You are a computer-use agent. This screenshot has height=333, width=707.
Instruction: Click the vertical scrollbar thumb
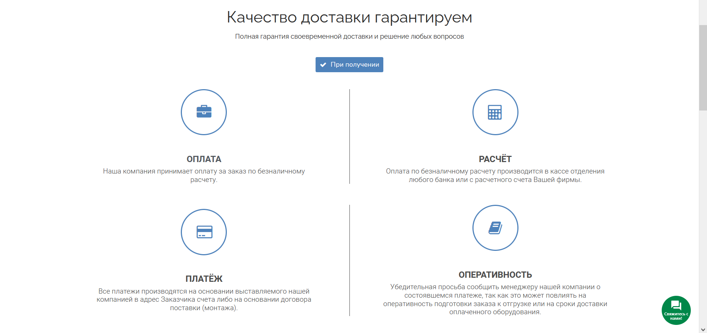coord(703,67)
